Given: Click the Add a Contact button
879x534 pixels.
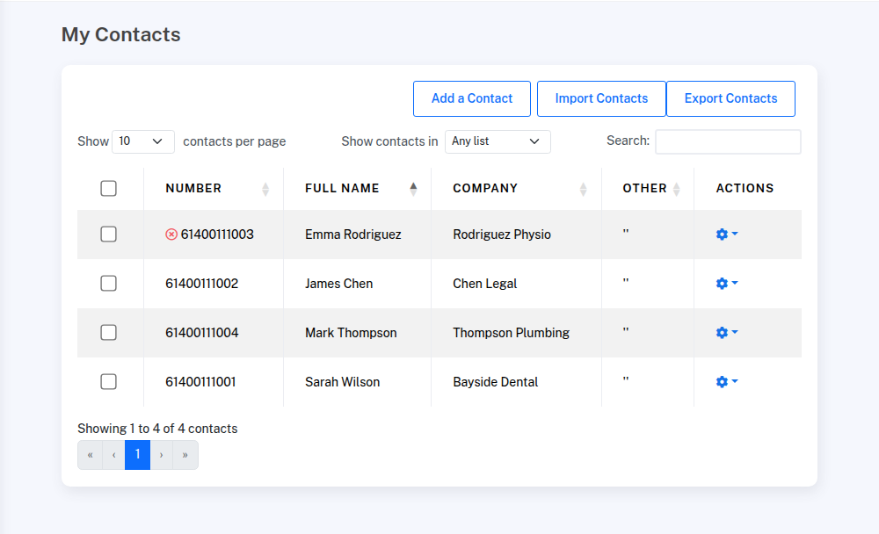Looking at the screenshot, I should tap(472, 99).
